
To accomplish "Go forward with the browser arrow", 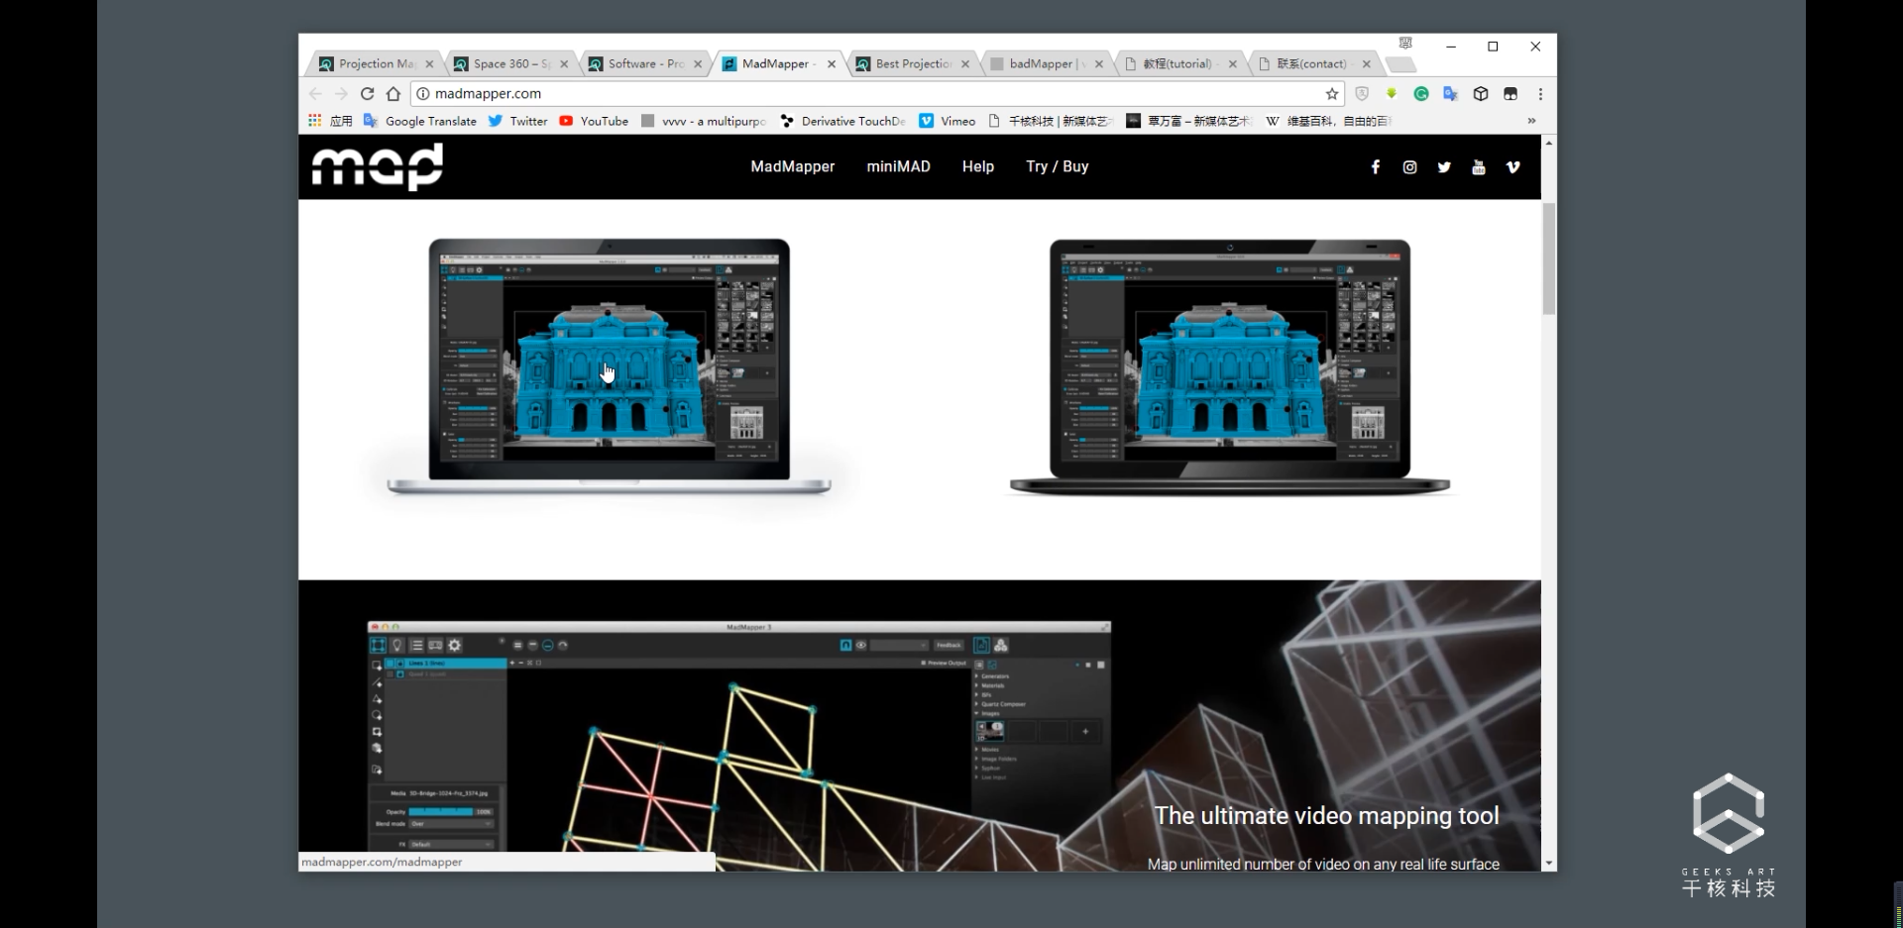I will (341, 93).
